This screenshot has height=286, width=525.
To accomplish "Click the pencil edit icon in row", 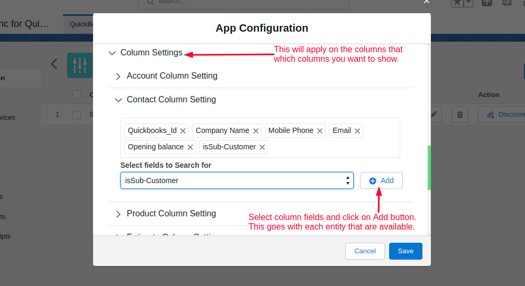I will click(434, 115).
